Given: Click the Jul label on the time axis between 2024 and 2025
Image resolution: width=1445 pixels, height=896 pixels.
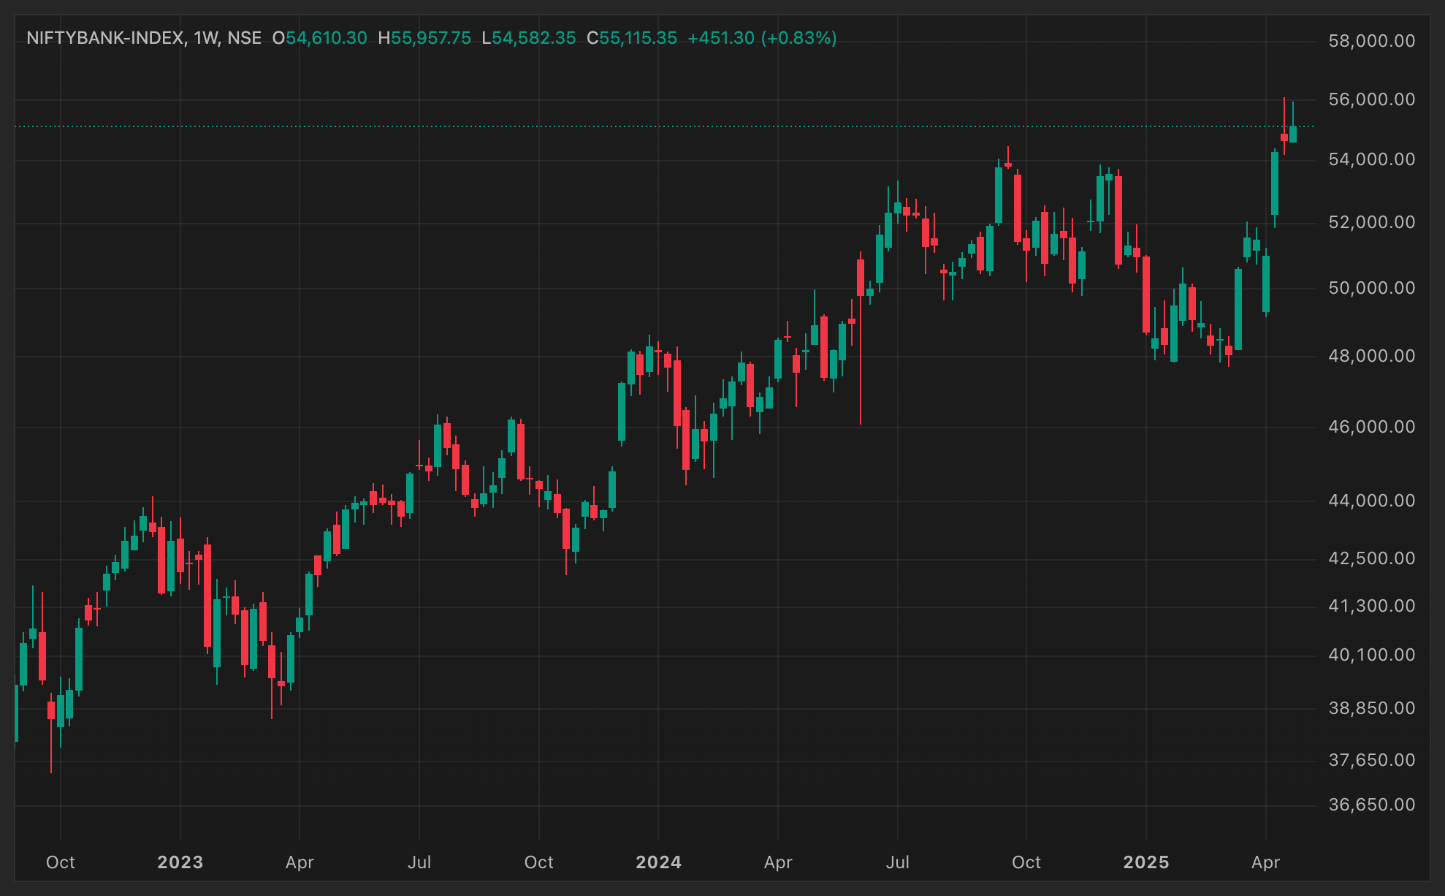Looking at the screenshot, I should pyautogui.click(x=898, y=862).
